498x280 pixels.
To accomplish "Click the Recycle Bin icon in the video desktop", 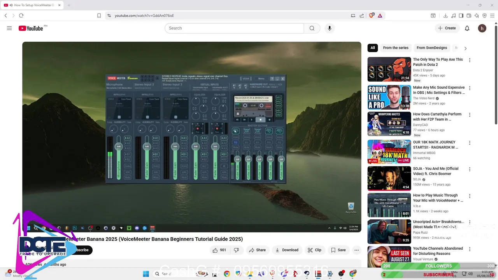I will [x=351, y=207].
